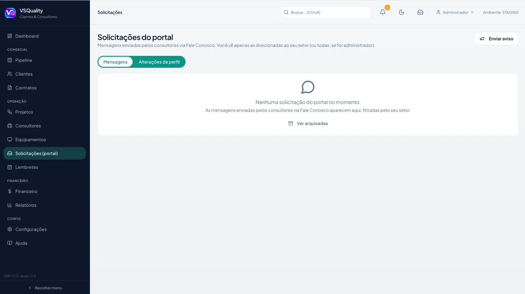The height and width of the screenshot is (294, 525).
Task: Open the Contratos menu item
Action: click(45, 88)
